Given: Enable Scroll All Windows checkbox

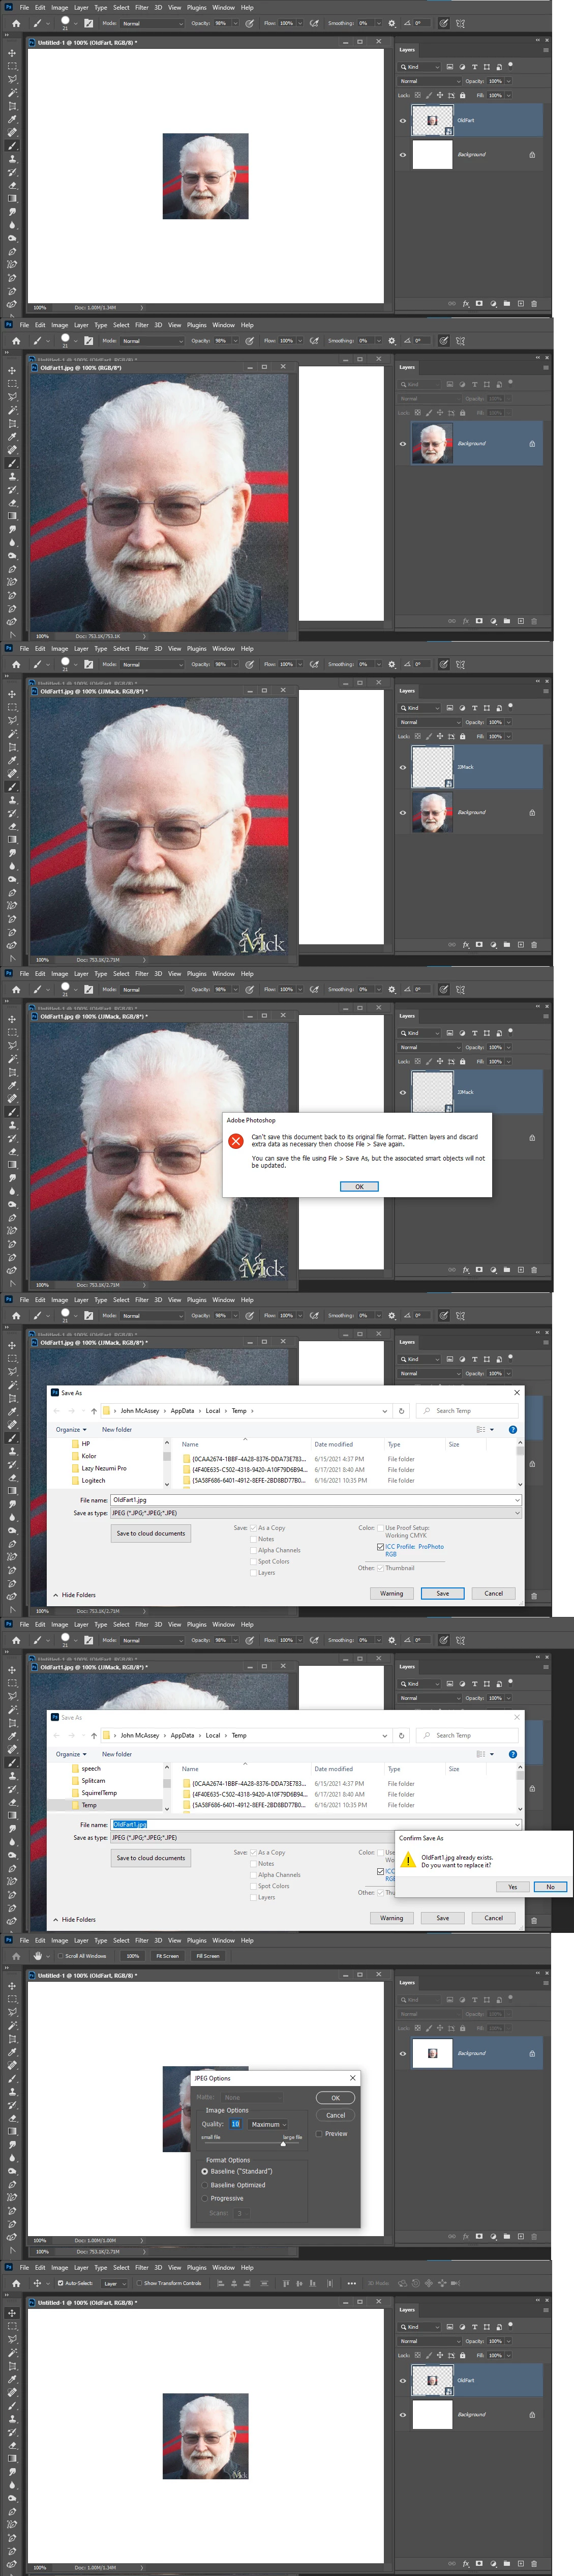Looking at the screenshot, I should [x=60, y=1955].
